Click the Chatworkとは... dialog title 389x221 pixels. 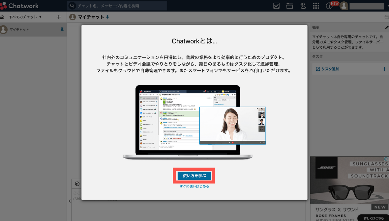[x=194, y=41]
